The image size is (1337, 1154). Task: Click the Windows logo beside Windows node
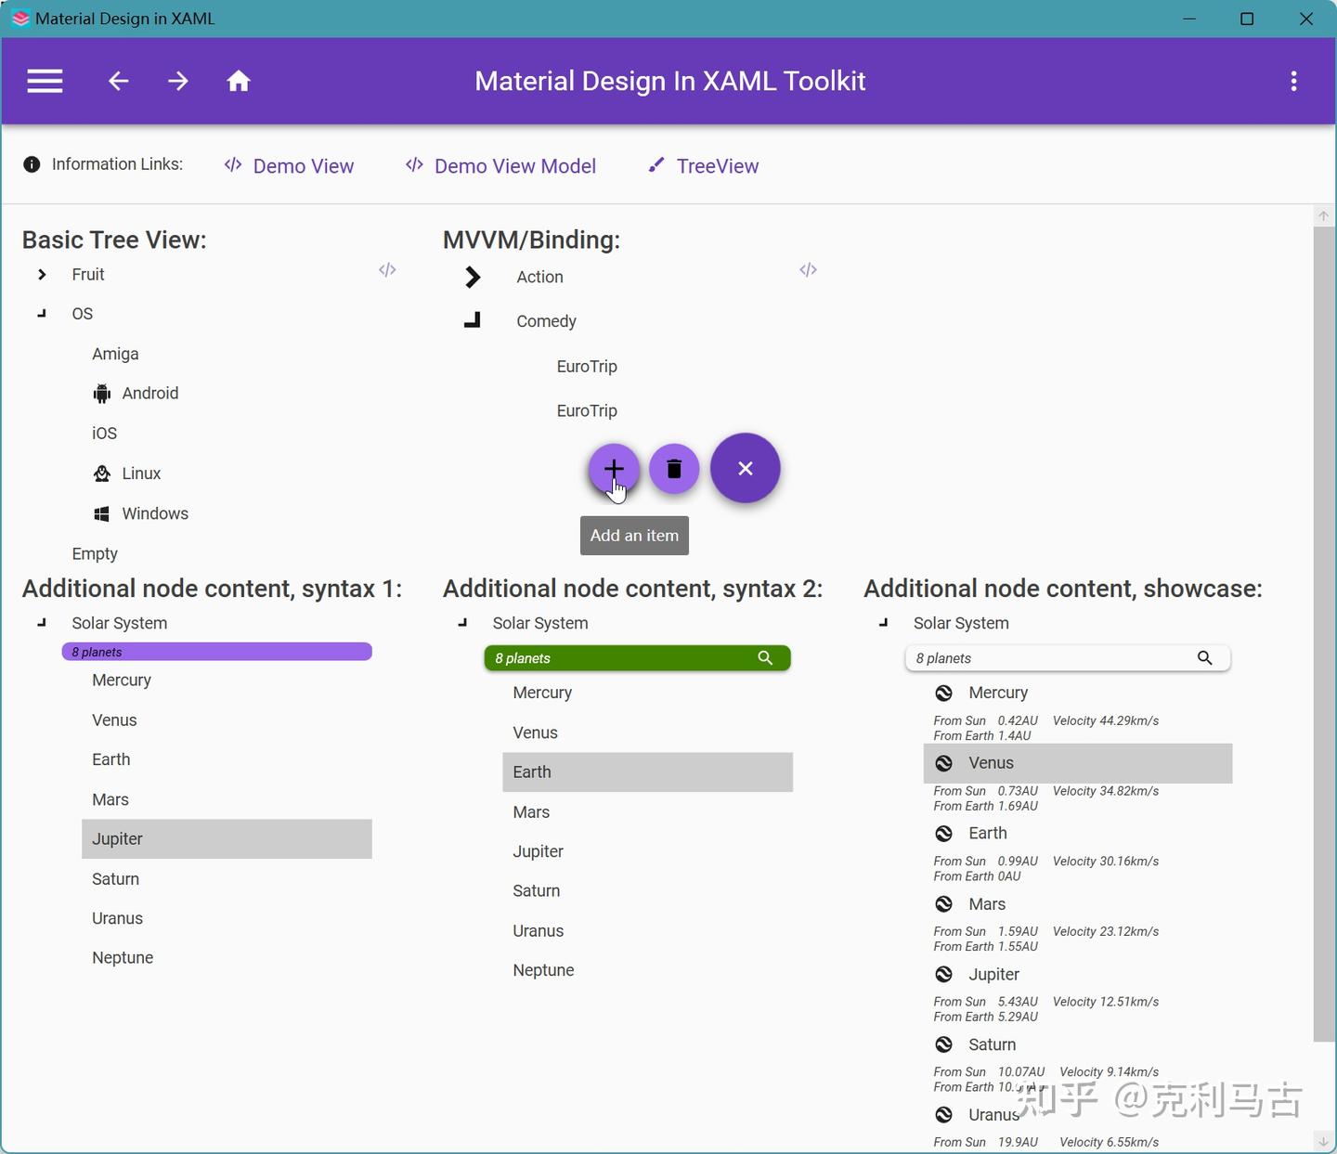point(100,512)
